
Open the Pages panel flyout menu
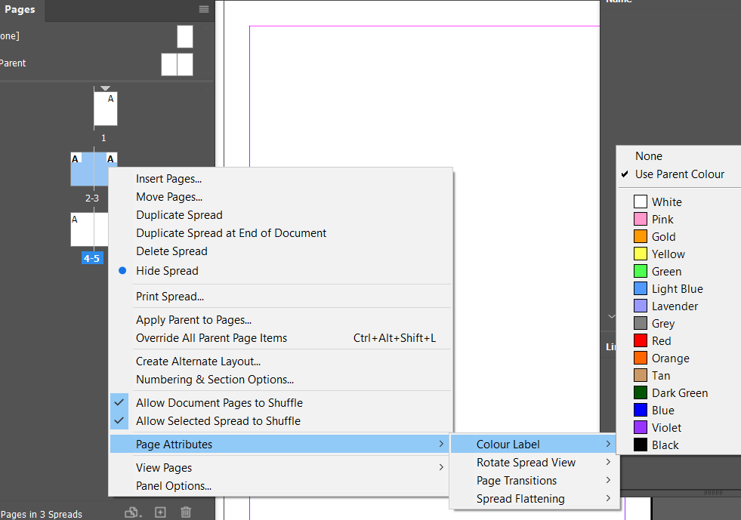click(202, 10)
